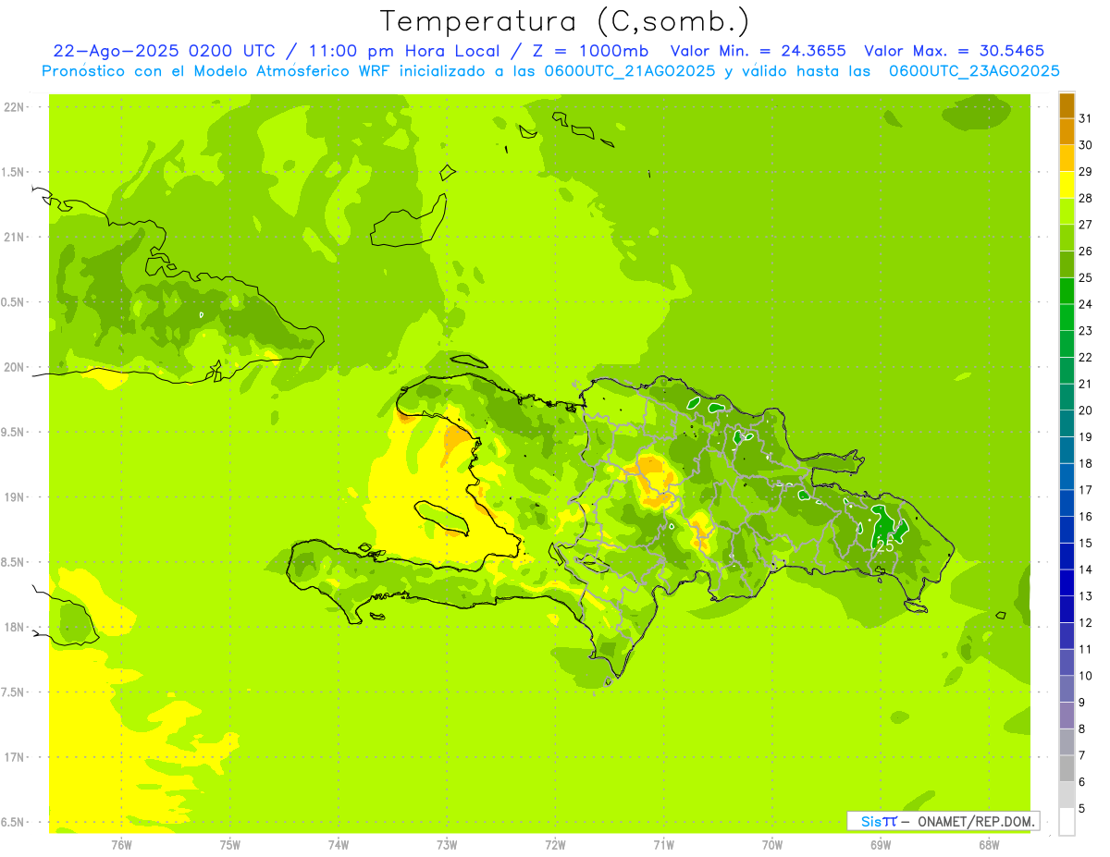Viewport: 1110px width, 857px height.
Task: Click the "74W" longitude label
Action: tap(339, 844)
